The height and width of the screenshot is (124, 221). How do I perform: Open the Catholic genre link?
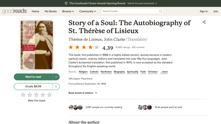(x=94, y=72)
